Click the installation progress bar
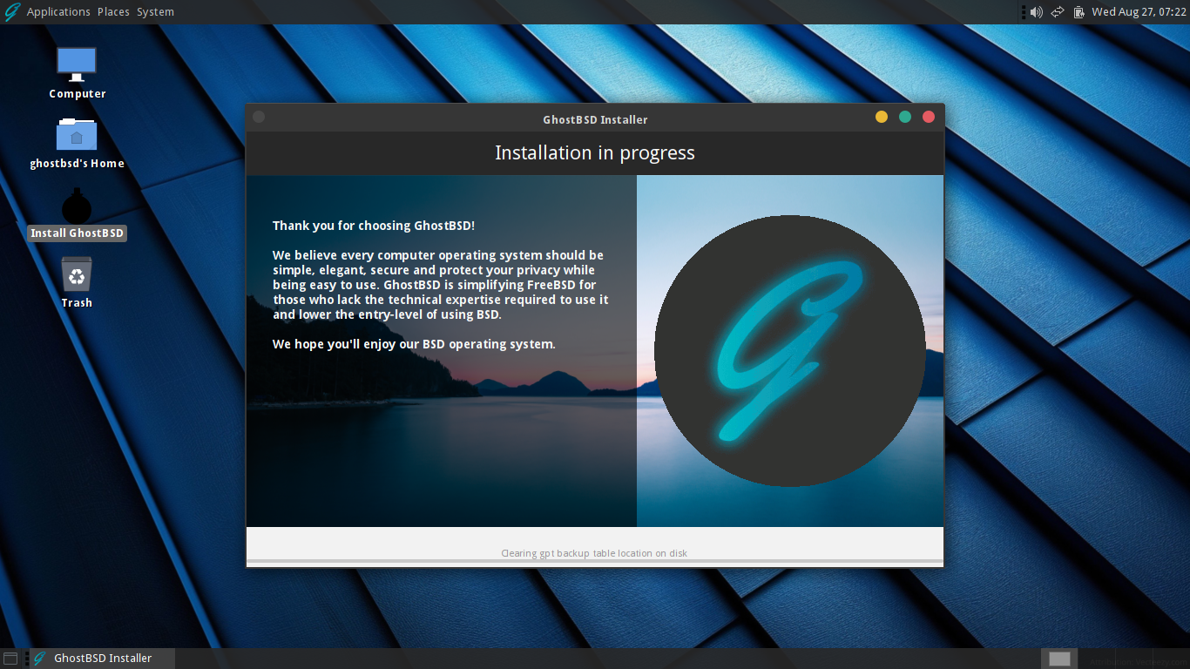Screen dimensions: 1190x669 (x=595, y=561)
